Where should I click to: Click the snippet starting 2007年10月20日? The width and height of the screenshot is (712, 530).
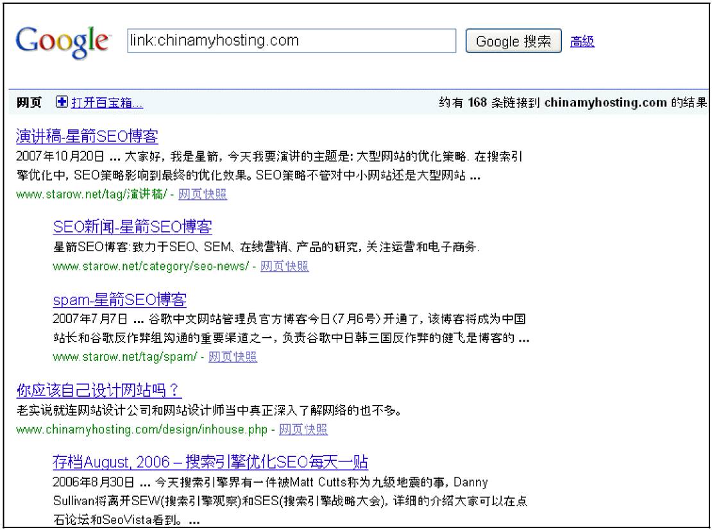269,166
